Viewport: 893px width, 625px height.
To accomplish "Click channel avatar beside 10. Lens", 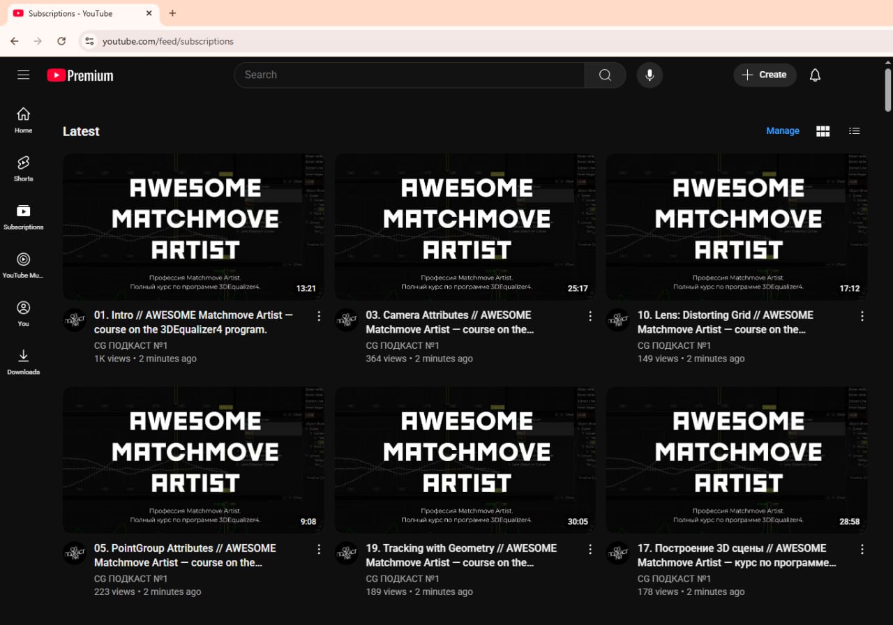I will (x=618, y=320).
